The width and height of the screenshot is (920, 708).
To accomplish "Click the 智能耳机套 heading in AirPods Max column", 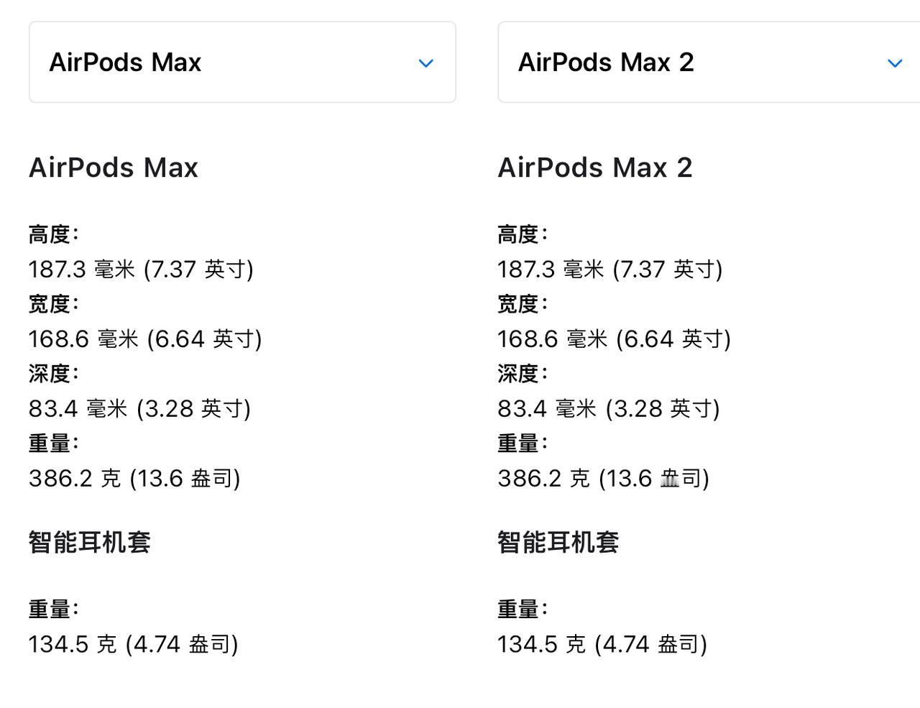I will click(90, 542).
